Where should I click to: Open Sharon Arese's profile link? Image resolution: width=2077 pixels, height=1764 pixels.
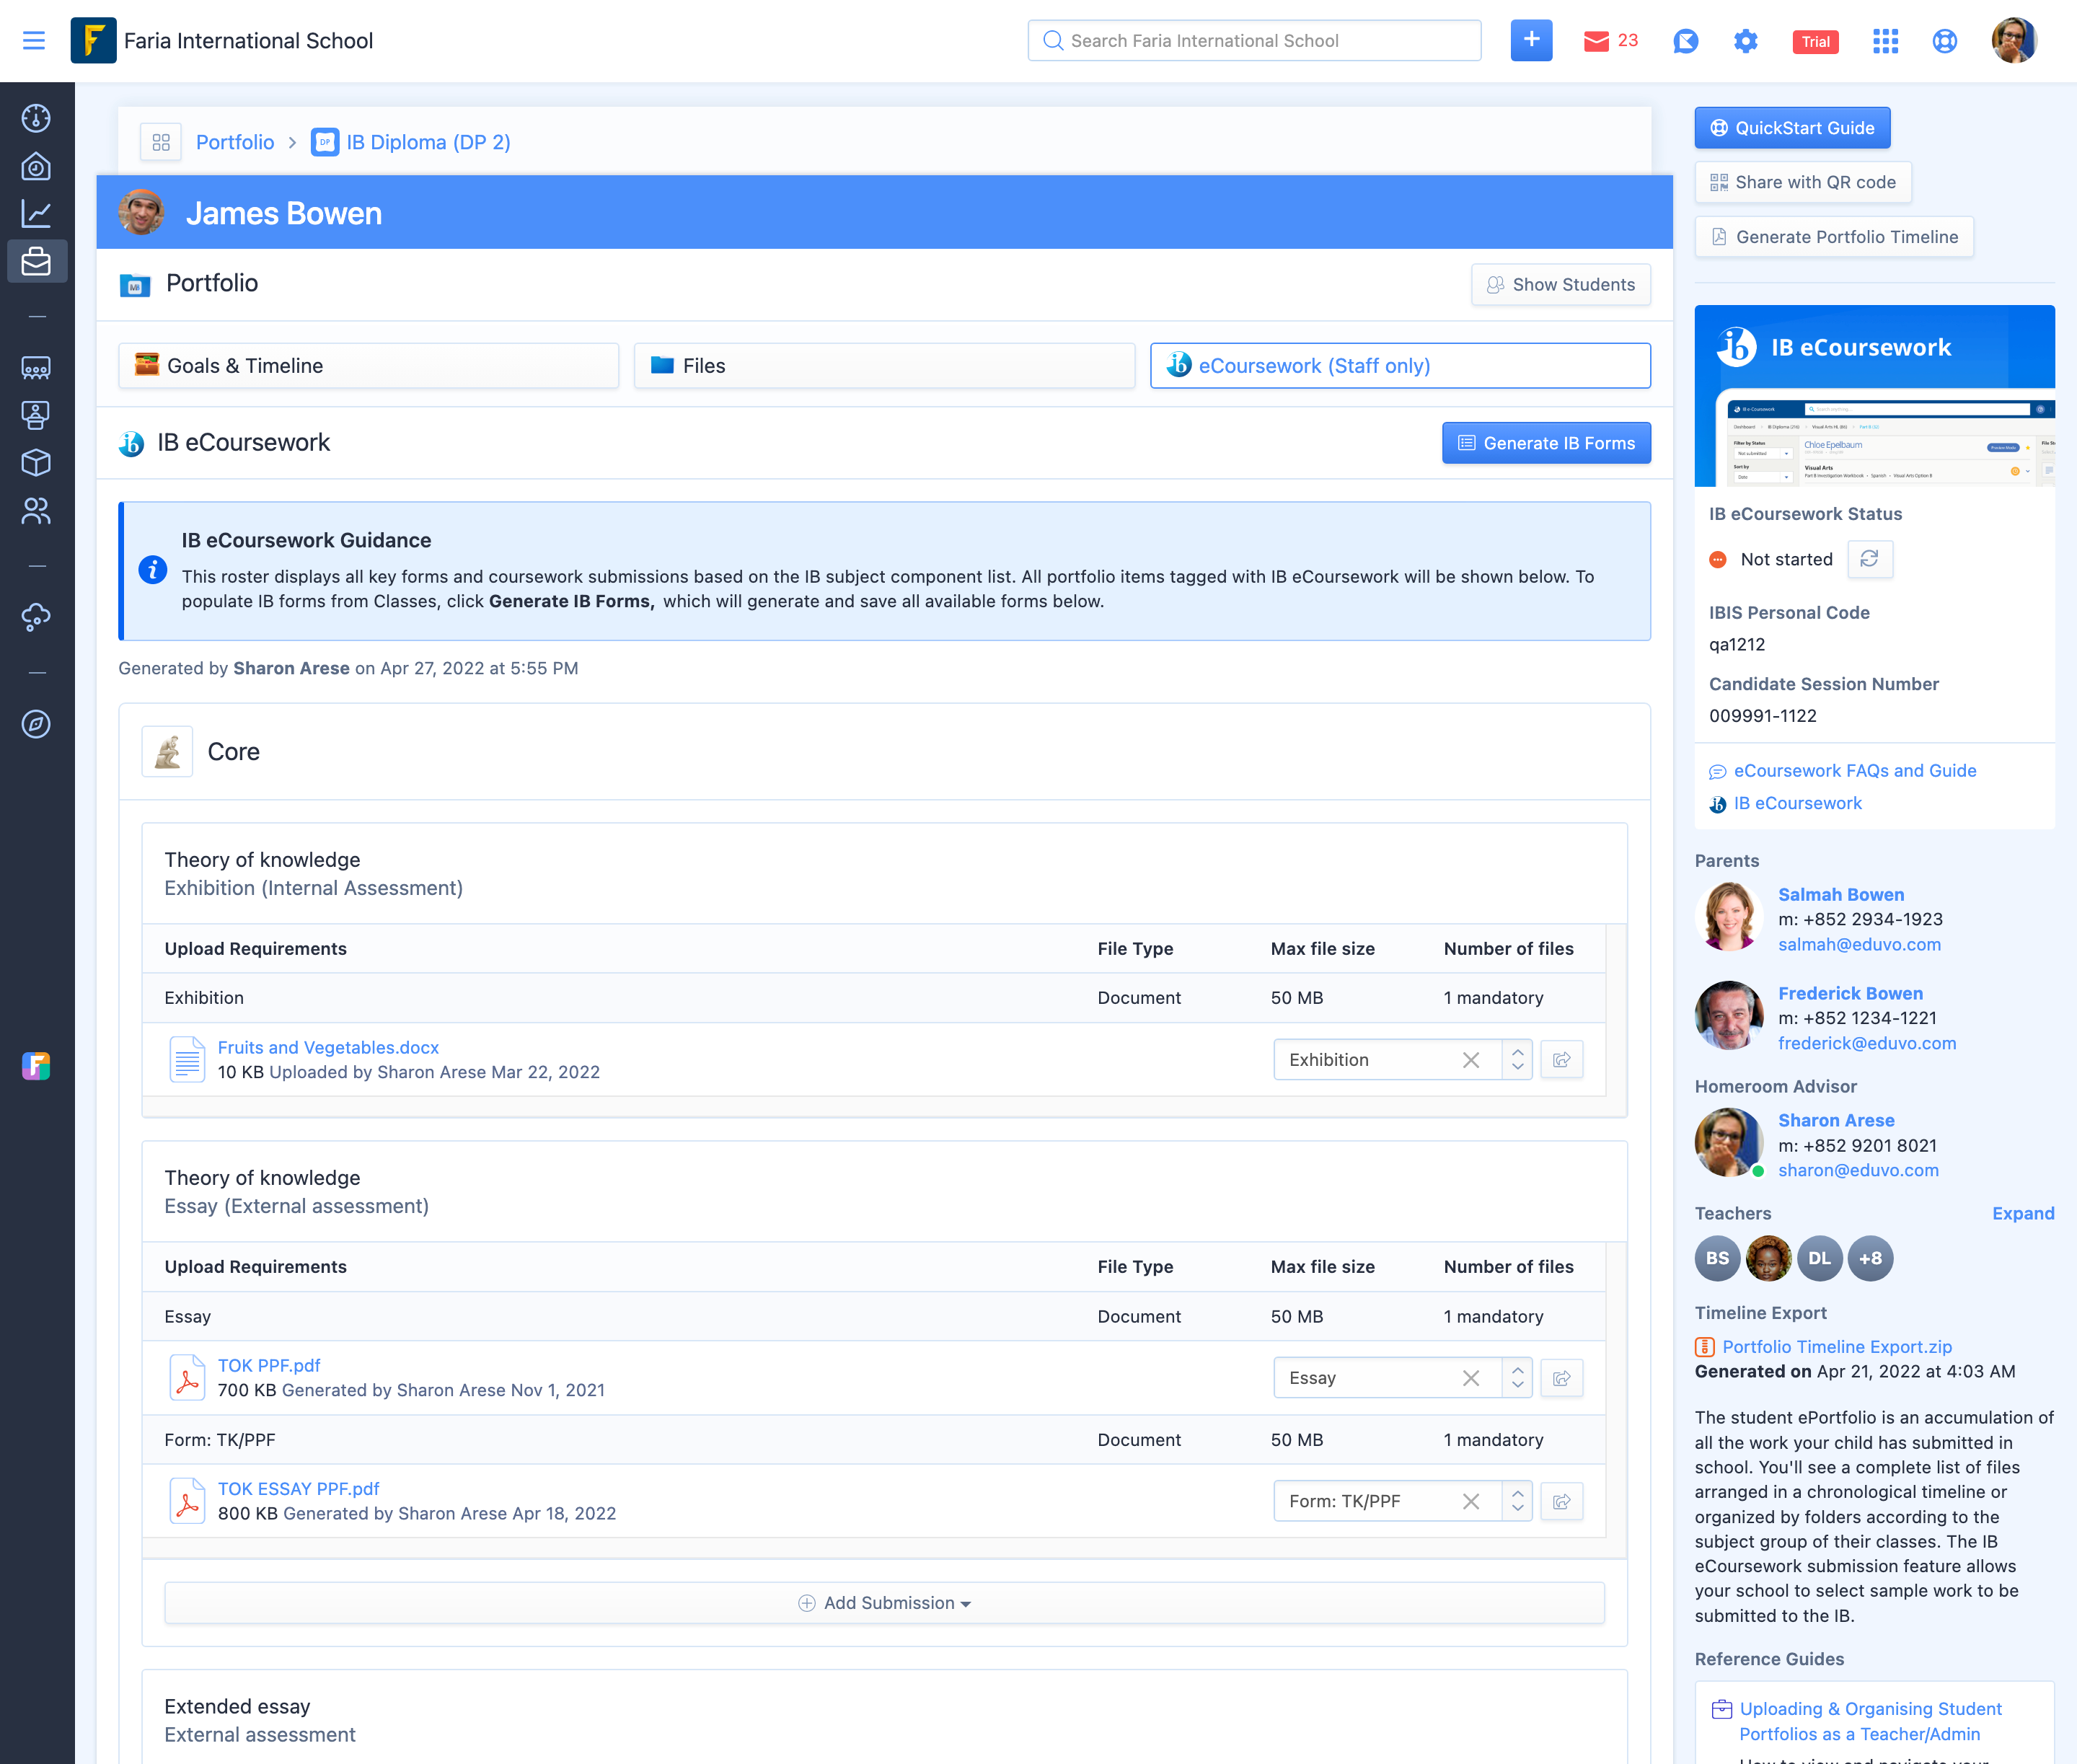coord(1835,1120)
